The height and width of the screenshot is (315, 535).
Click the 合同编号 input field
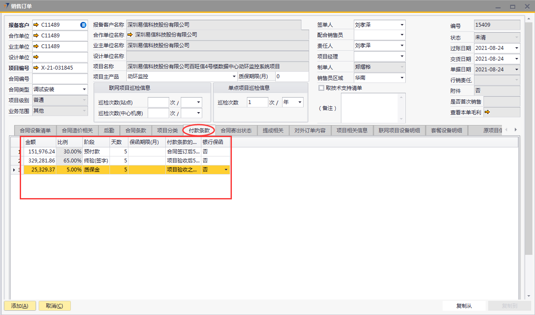[x=60, y=79]
